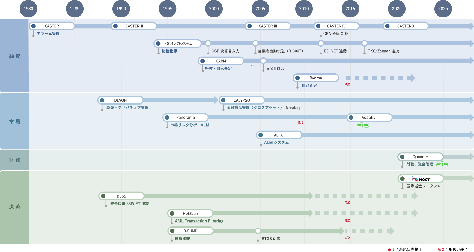
Task: Select the 1980 year marker
Action: tap(28, 9)
